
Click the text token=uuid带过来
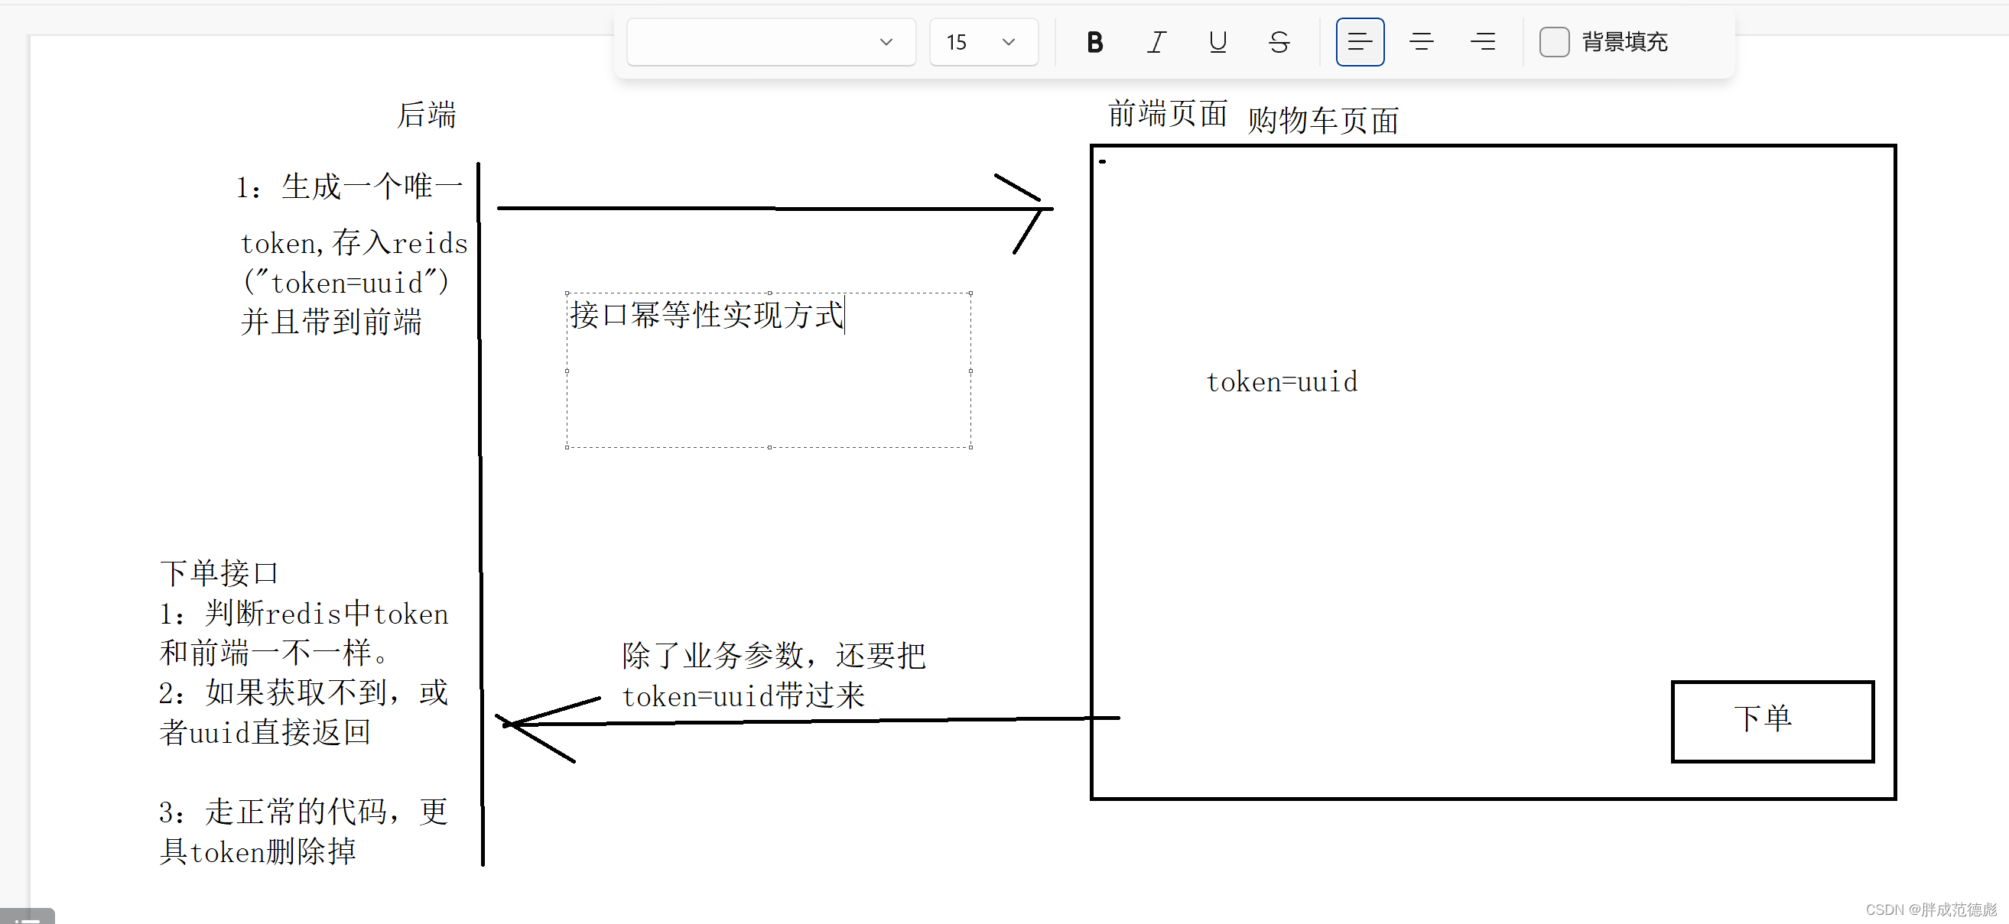click(743, 695)
